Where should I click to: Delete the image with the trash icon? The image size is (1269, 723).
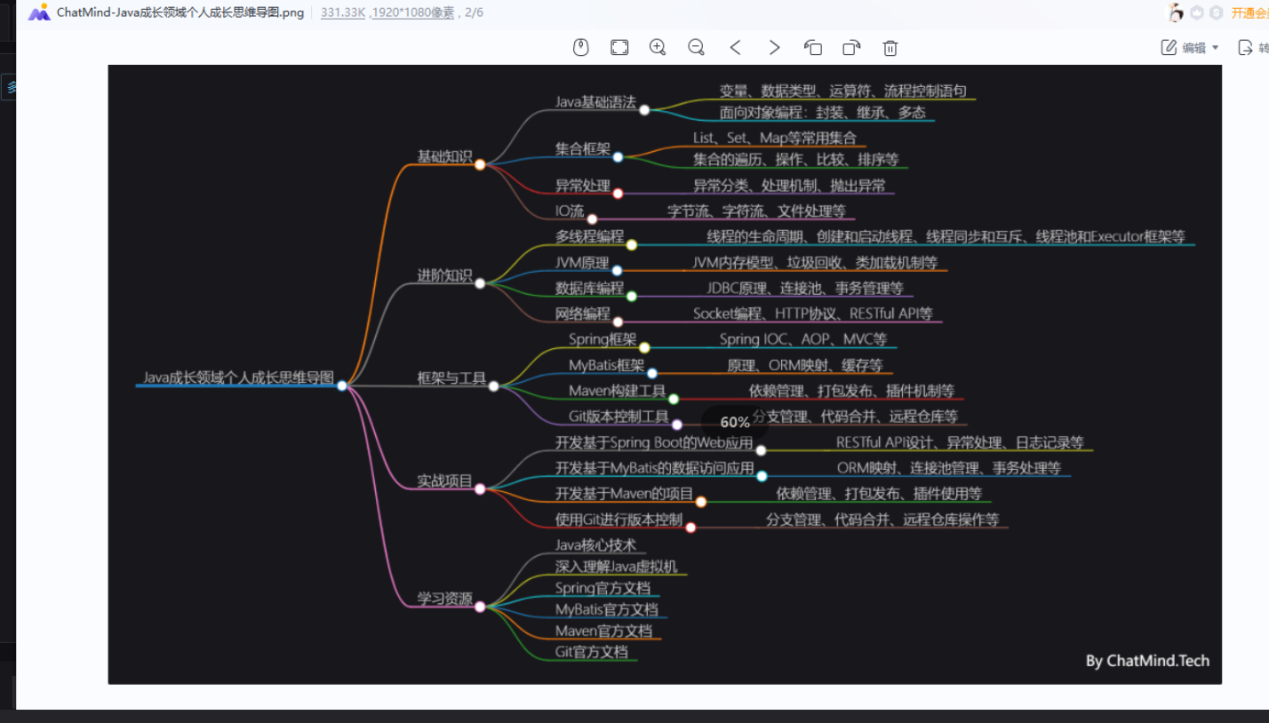coord(890,47)
